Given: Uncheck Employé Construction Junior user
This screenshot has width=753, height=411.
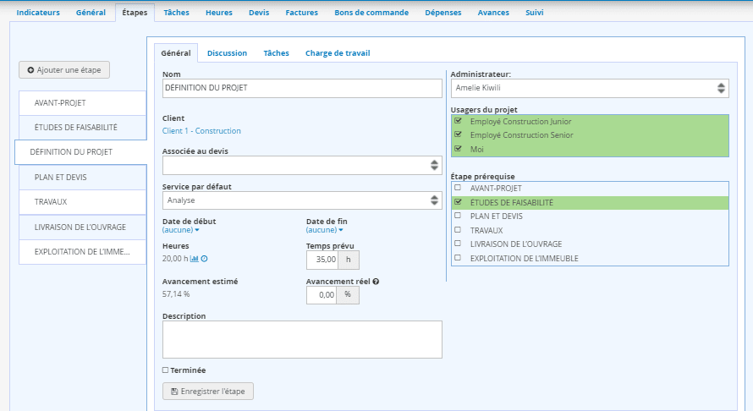Looking at the screenshot, I should (458, 121).
